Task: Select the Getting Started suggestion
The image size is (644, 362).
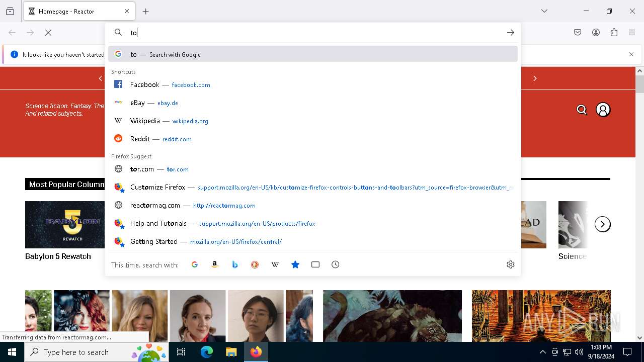Action: tap(313, 241)
